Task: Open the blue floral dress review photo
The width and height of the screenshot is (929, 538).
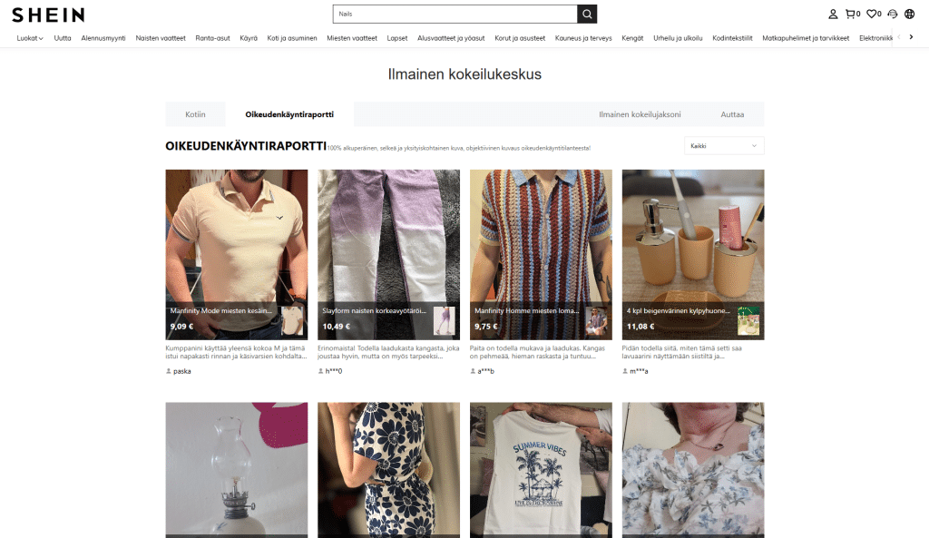Action: click(x=388, y=470)
